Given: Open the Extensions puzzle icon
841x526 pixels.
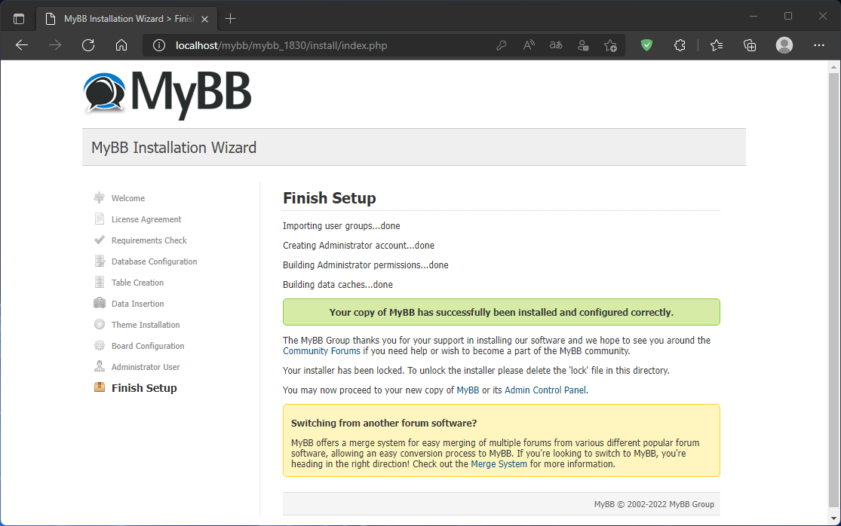Looking at the screenshot, I should [680, 45].
